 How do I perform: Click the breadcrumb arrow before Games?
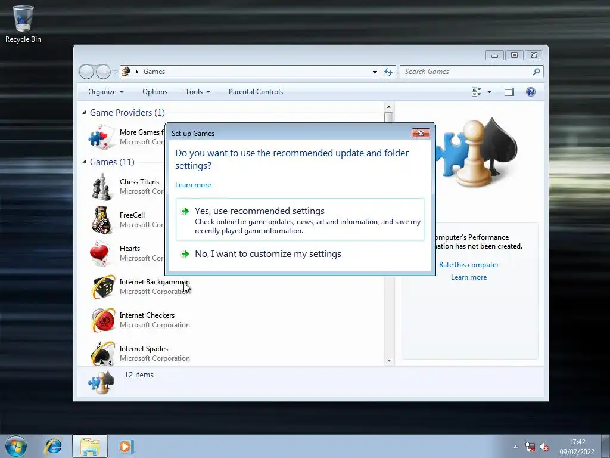(137, 72)
